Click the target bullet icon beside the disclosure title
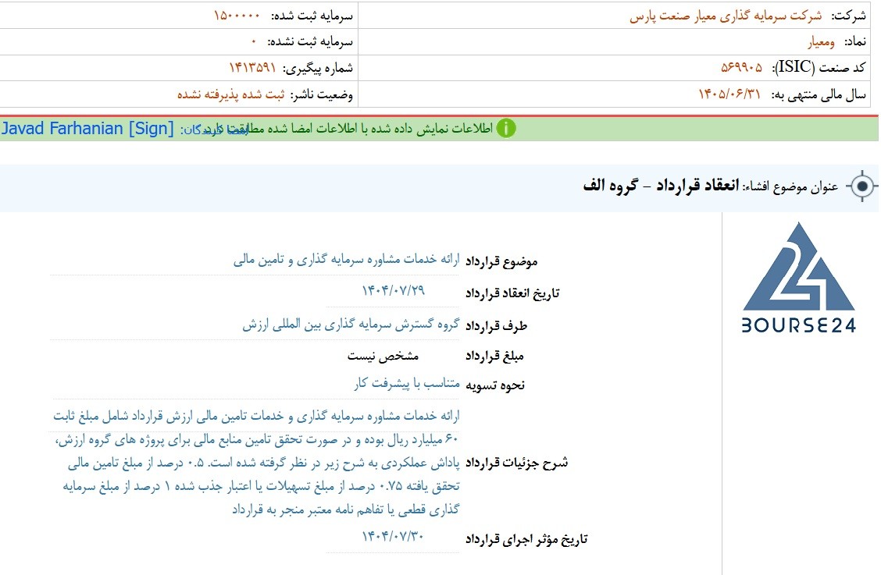 point(863,186)
